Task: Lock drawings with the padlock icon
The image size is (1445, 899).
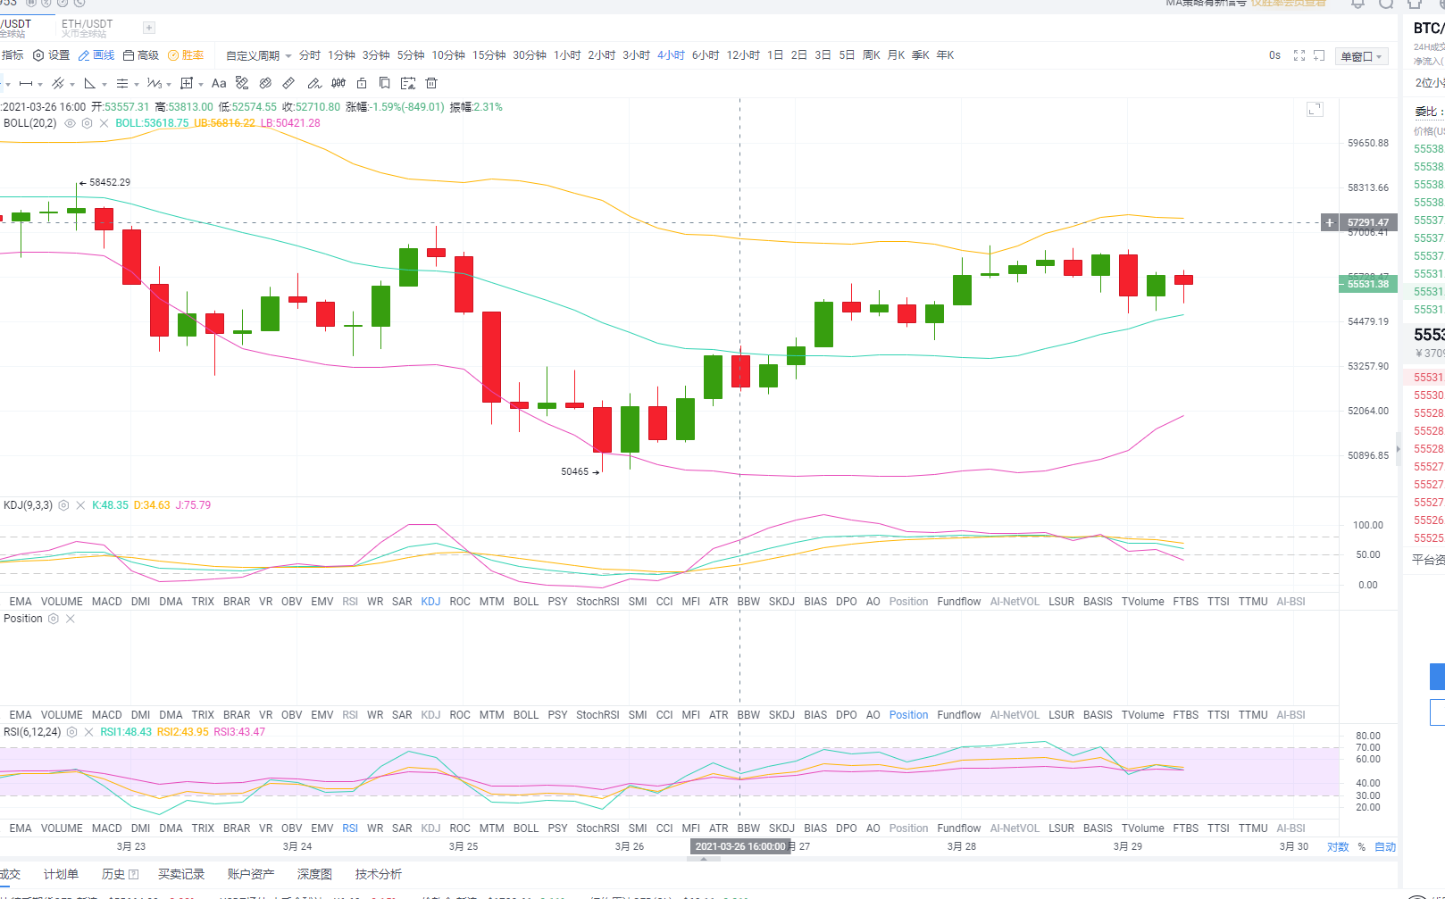Action: pyautogui.click(x=362, y=83)
